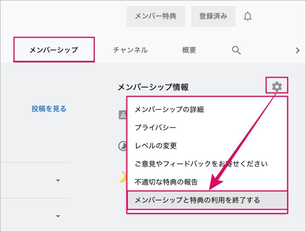Select レベルの変更 menu item
This screenshot has height=232, width=306.
[x=207, y=146]
